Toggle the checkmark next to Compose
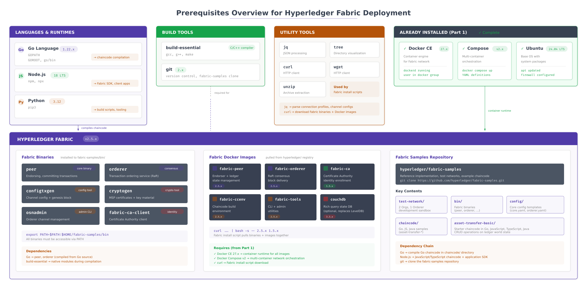 pos(463,48)
